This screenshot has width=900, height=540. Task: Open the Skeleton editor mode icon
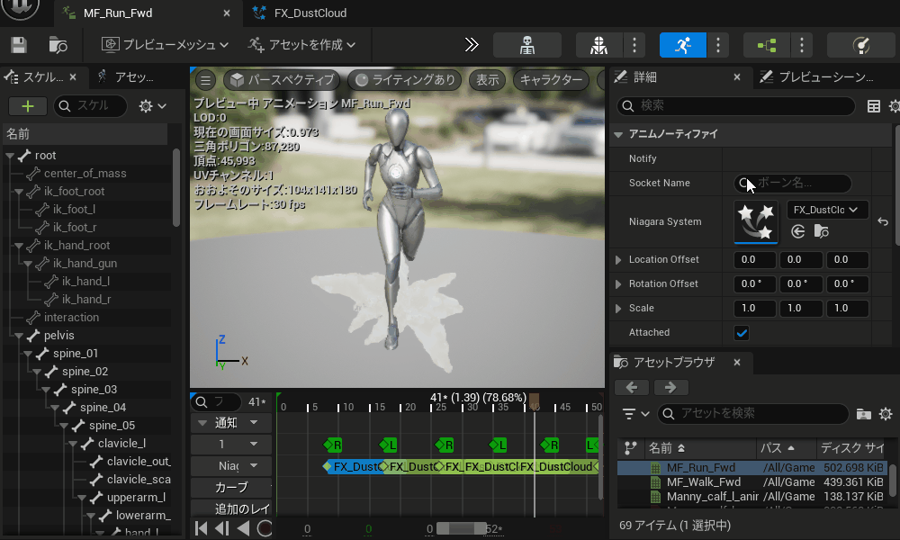point(527,45)
